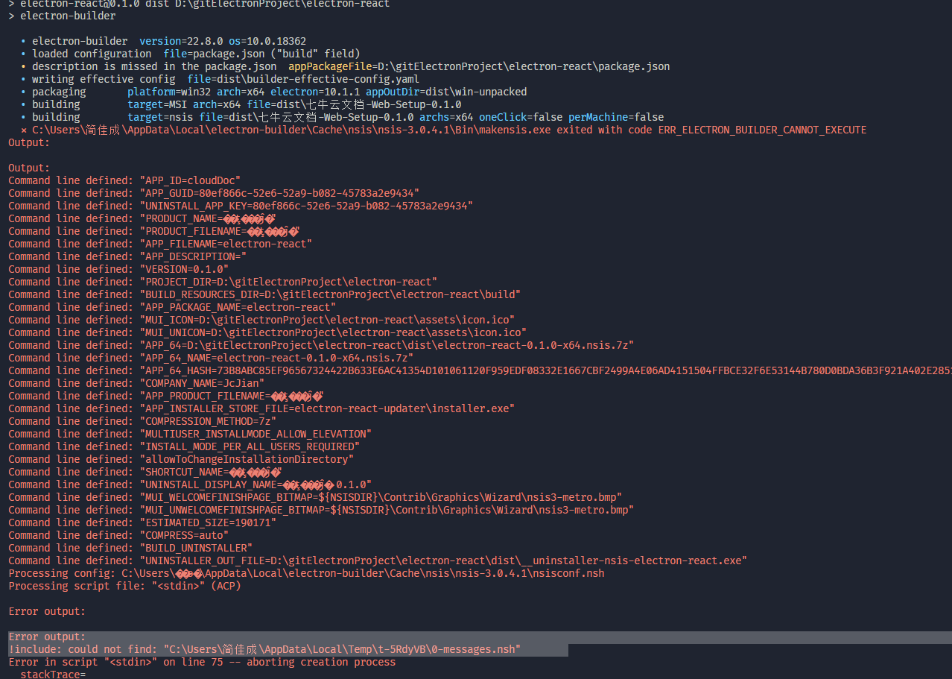Select the "VERSION=0.1.0" definition line
The image size is (952, 679).
(x=118, y=269)
